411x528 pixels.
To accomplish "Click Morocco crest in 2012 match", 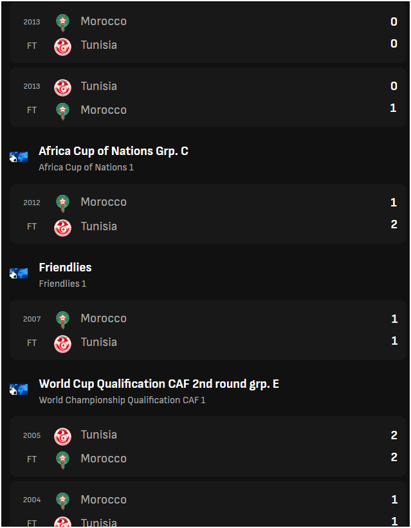I will (x=62, y=203).
